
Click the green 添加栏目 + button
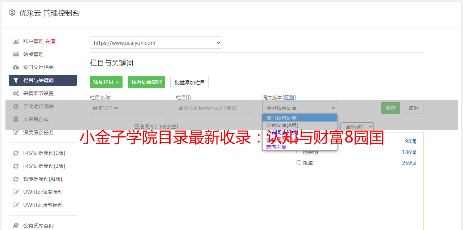pos(106,82)
